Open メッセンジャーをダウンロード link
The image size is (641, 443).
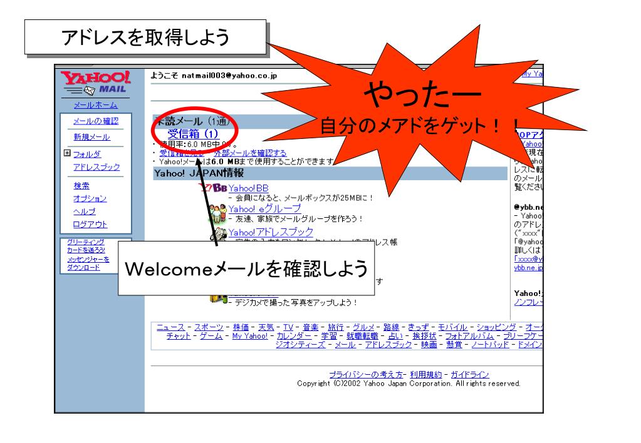pyautogui.click(x=88, y=263)
